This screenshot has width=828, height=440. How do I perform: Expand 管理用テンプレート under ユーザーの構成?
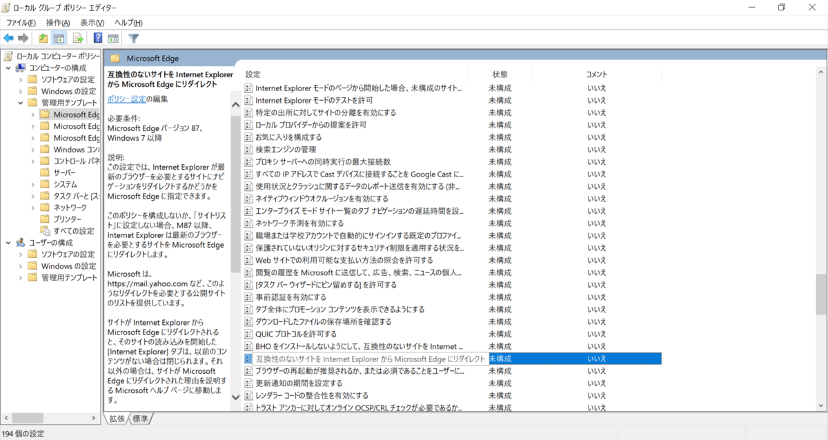point(20,277)
